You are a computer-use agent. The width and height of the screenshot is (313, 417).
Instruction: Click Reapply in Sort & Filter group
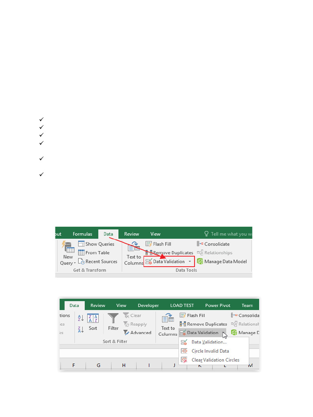click(x=135, y=324)
